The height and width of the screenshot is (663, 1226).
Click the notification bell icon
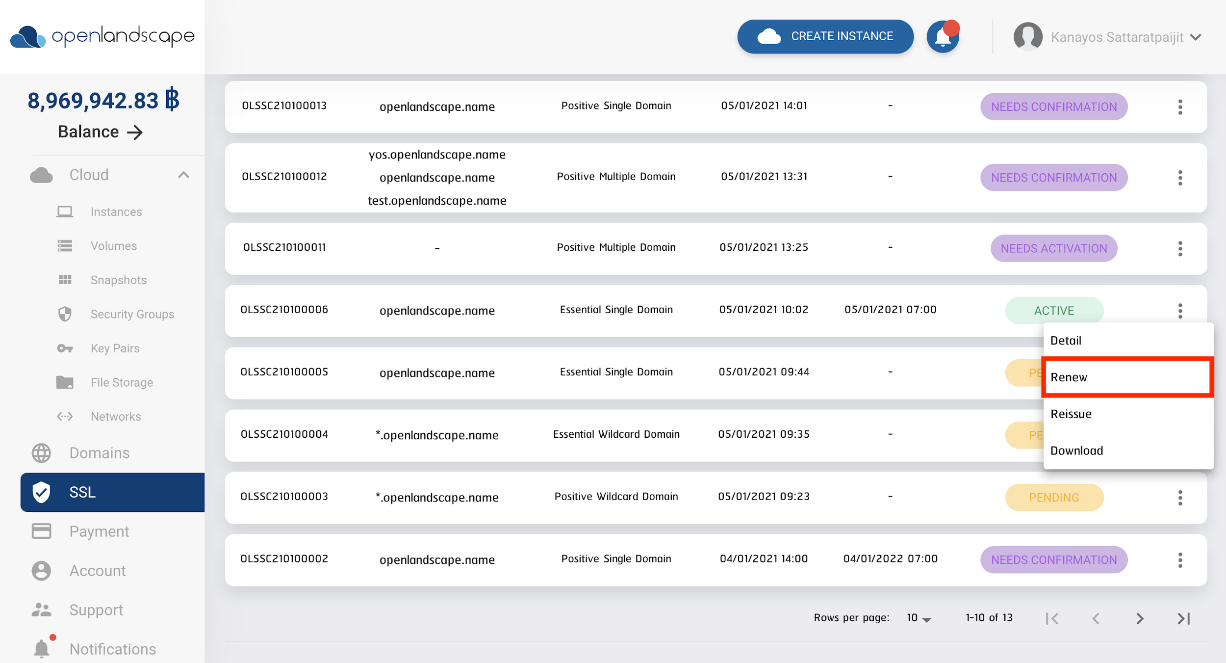[942, 36]
